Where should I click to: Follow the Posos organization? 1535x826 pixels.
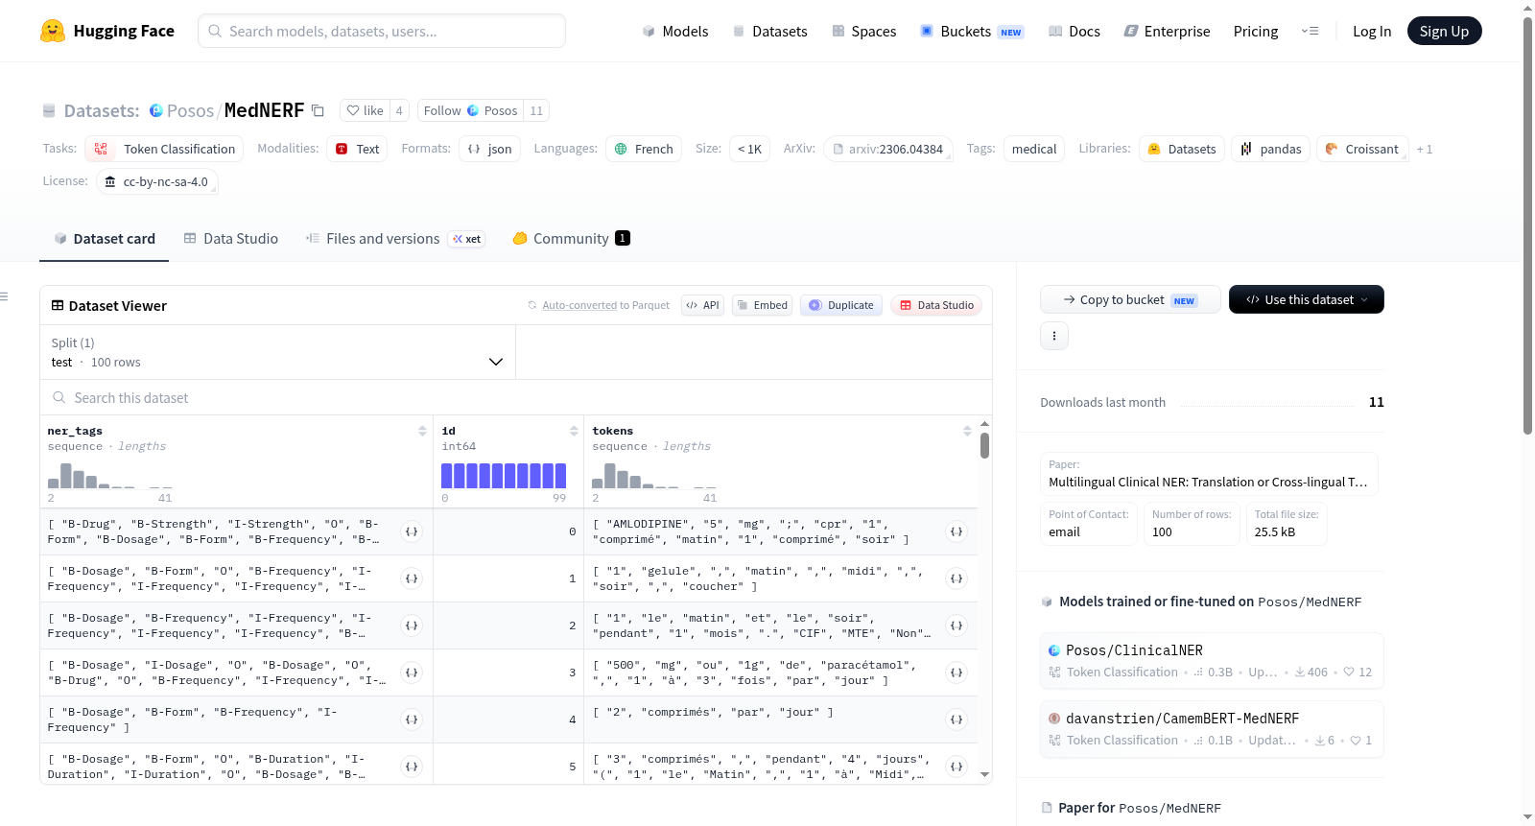pyautogui.click(x=470, y=110)
